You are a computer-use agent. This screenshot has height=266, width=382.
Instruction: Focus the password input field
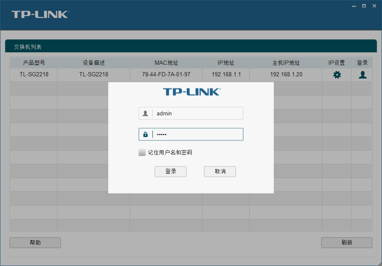191,134
